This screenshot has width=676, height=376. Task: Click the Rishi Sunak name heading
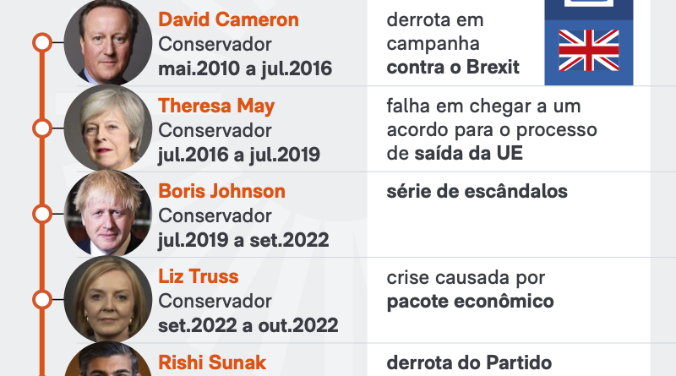212,362
